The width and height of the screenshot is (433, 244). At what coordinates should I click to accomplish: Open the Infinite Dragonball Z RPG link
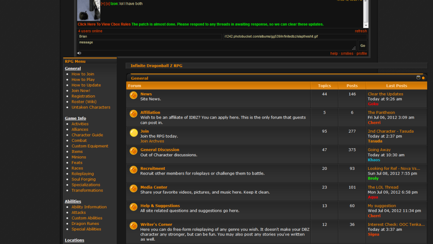pos(156,66)
